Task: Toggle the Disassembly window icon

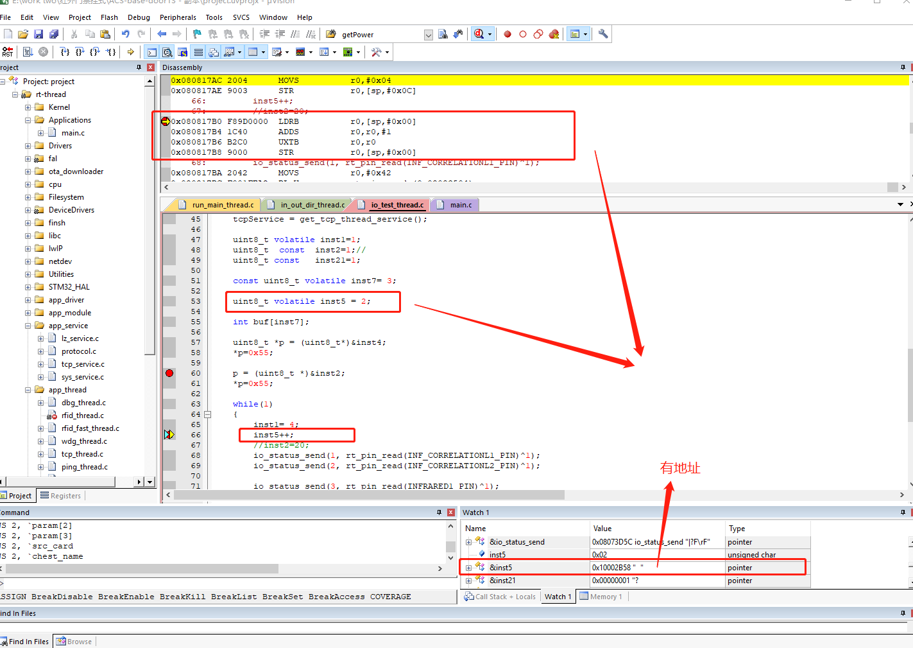Action: coord(167,52)
